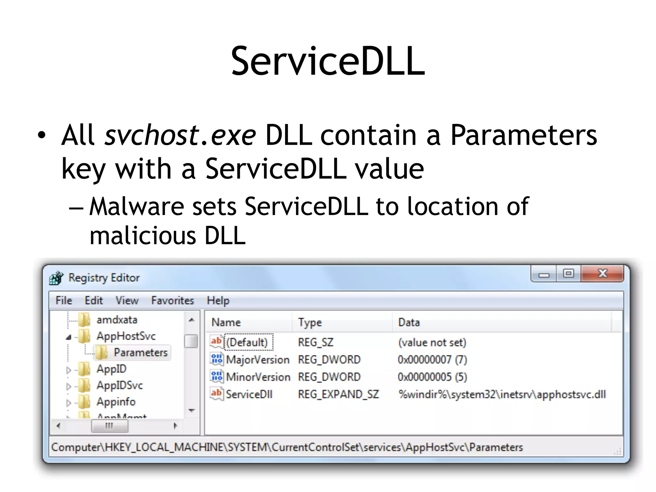Click the MajorVersion DWORD value icon
Image resolution: width=656 pixels, height=492 pixels.
pos(217,359)
